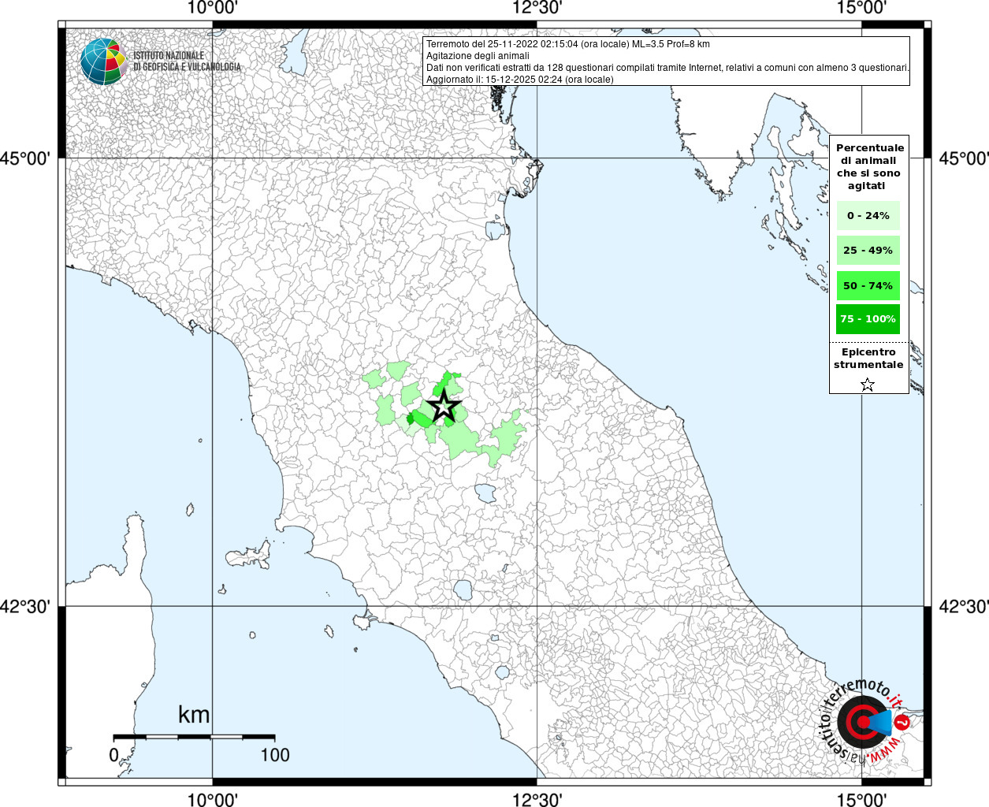Viewport: 989px width, 807px height.
Task: Click the INGV globe logo
Action: point(103,61)
